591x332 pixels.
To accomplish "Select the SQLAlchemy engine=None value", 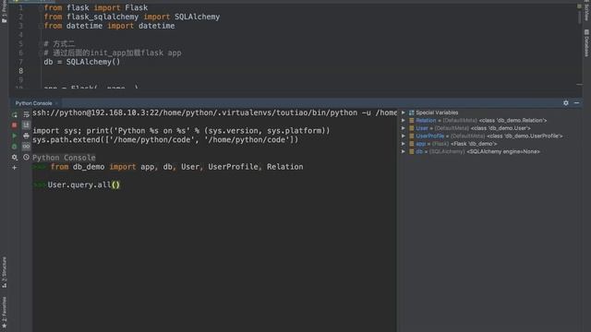I will click(503, 151).
